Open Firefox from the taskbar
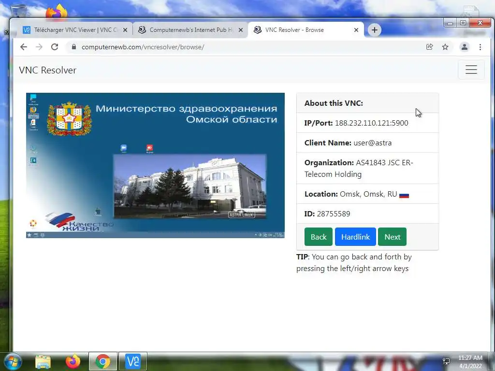Image resolution: width=495 pixels, height=371 pixels. coord(73,361)
